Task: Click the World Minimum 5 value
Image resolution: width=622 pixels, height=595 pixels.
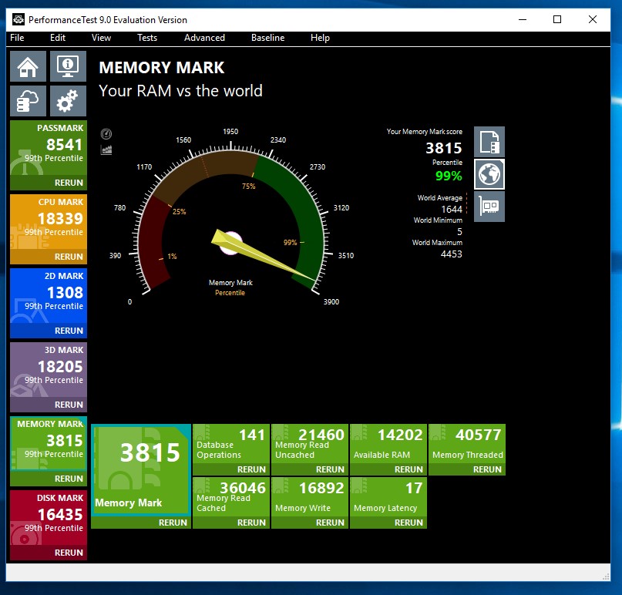Action: (459, 232)
